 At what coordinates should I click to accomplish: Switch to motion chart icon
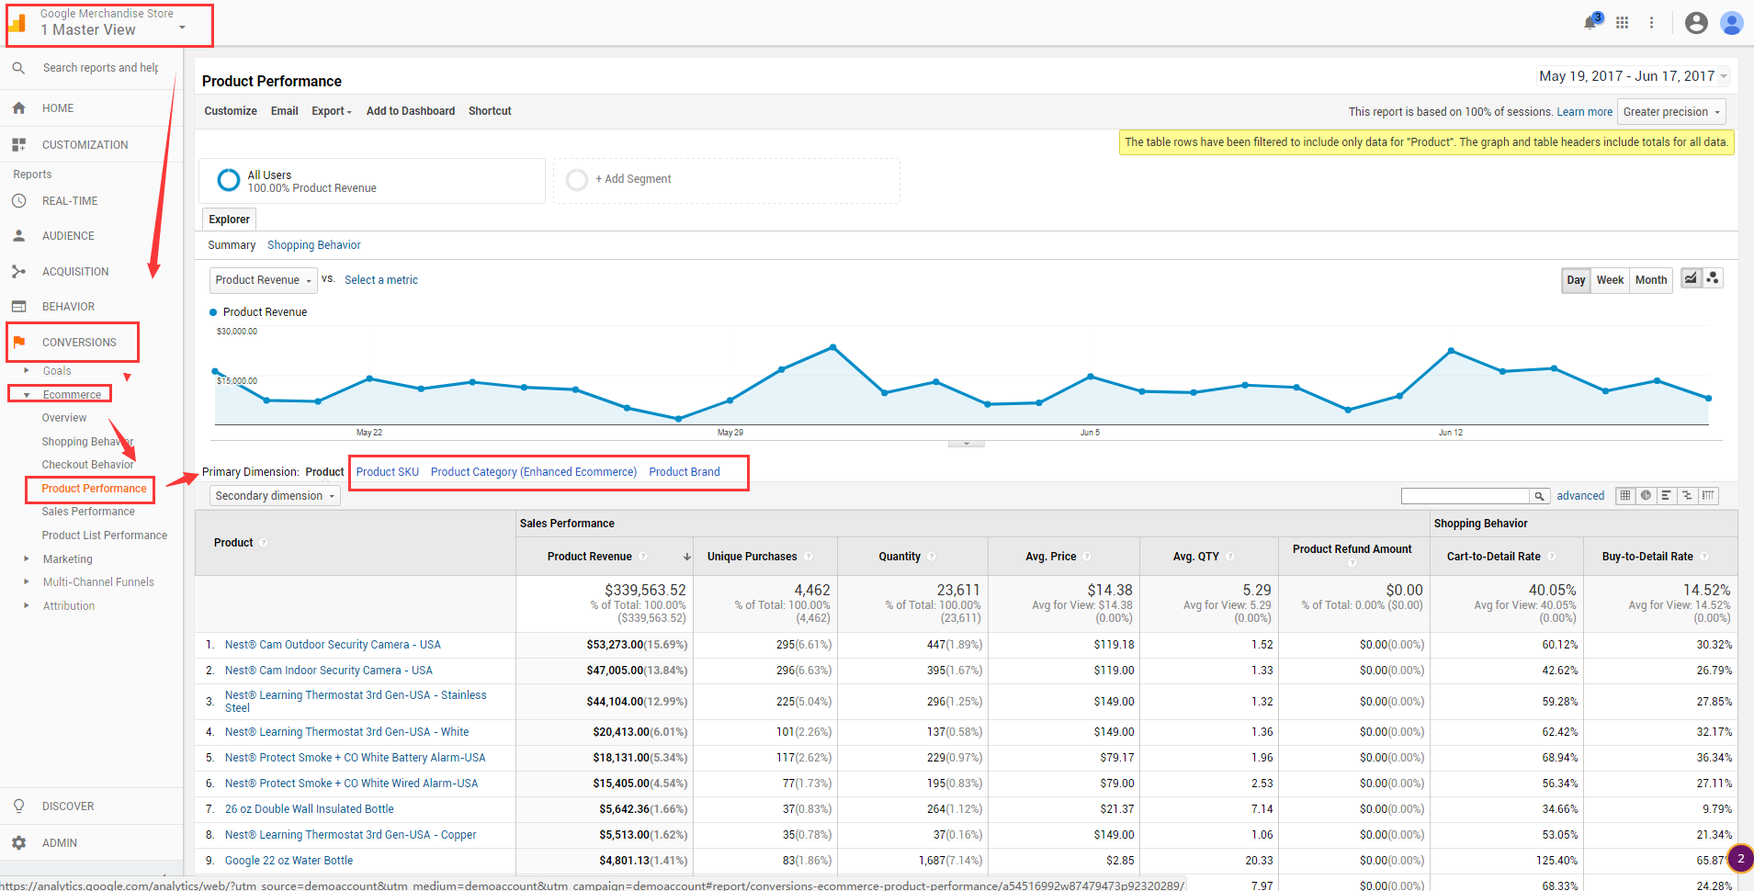(1713, 278)
